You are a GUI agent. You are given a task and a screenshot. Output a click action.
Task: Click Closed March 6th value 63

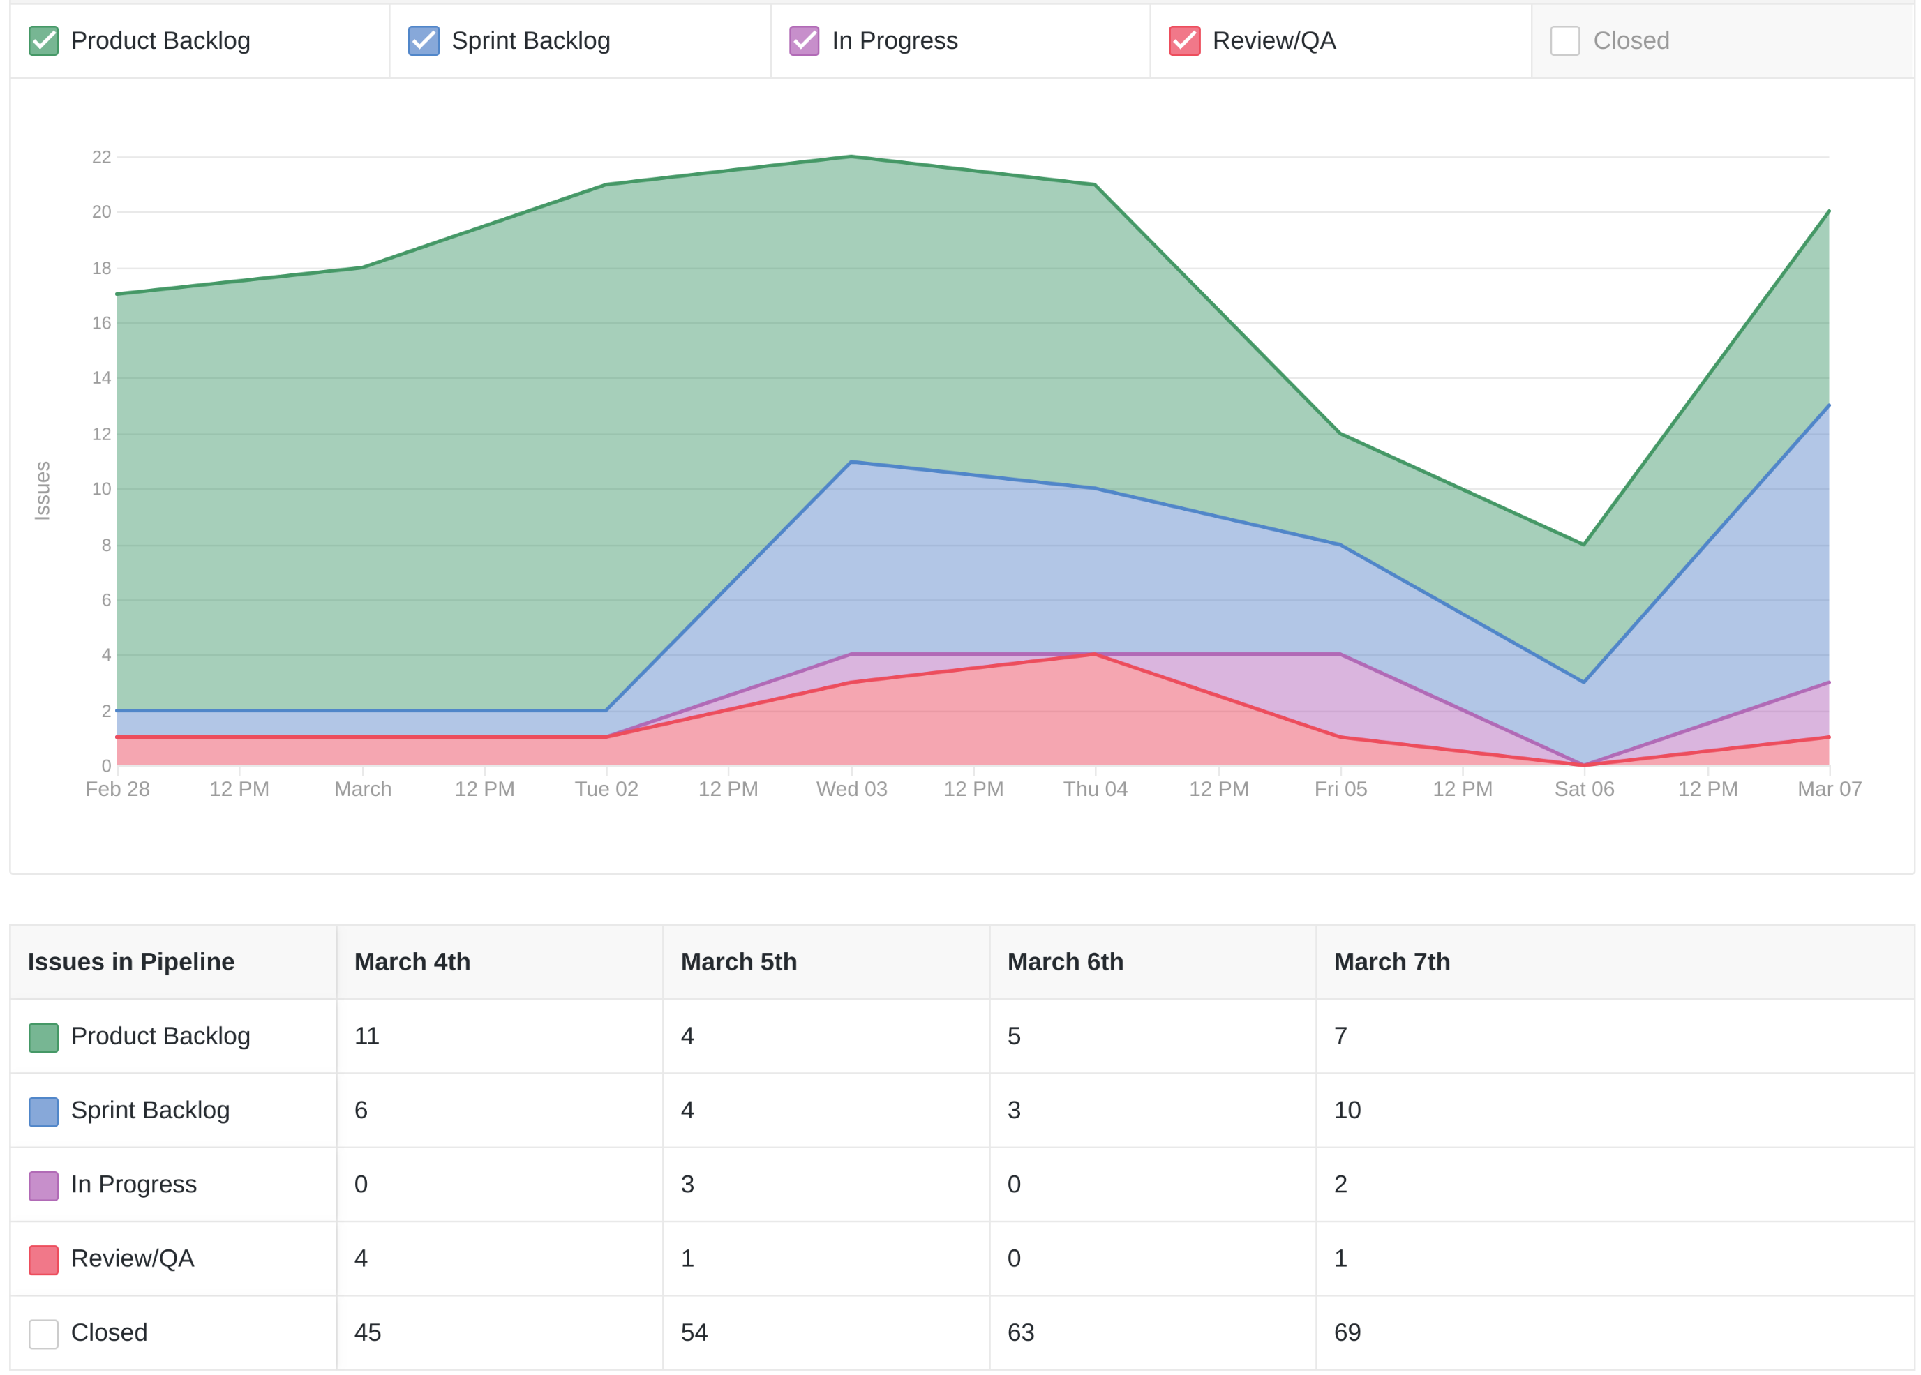[1020, 1332]
